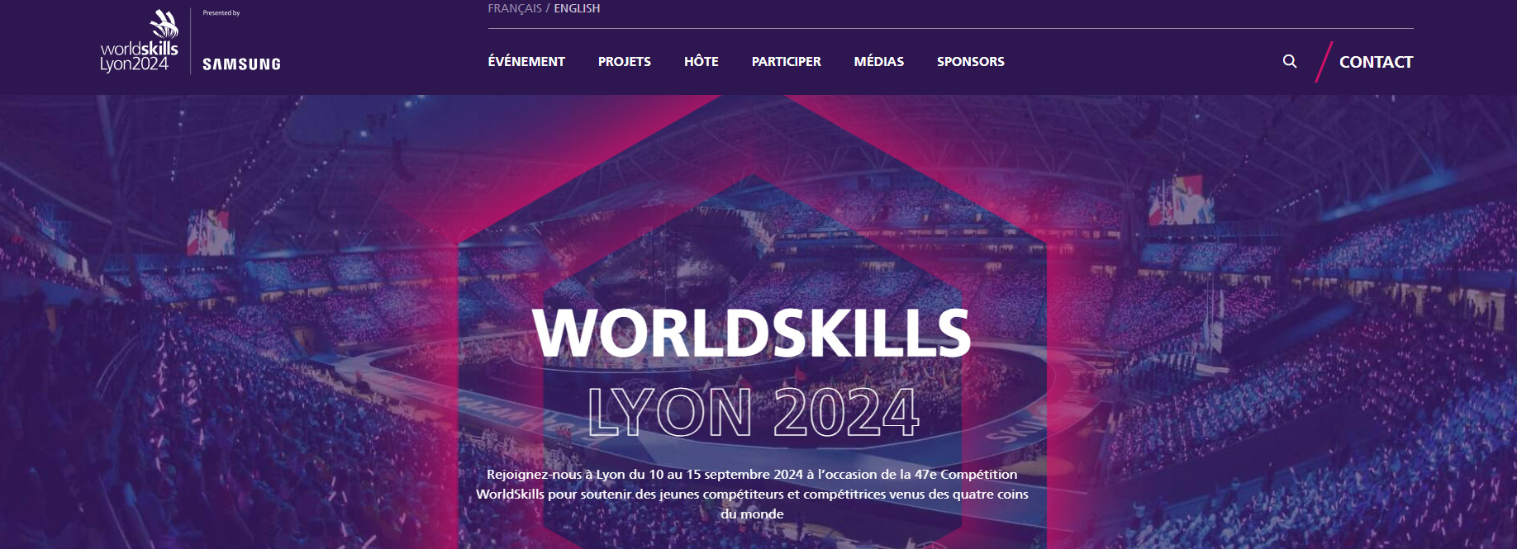The height and width of the screenshot is (549, 1517).
Task: Open the MÉDIAS menu item
Action: point(879,62)
